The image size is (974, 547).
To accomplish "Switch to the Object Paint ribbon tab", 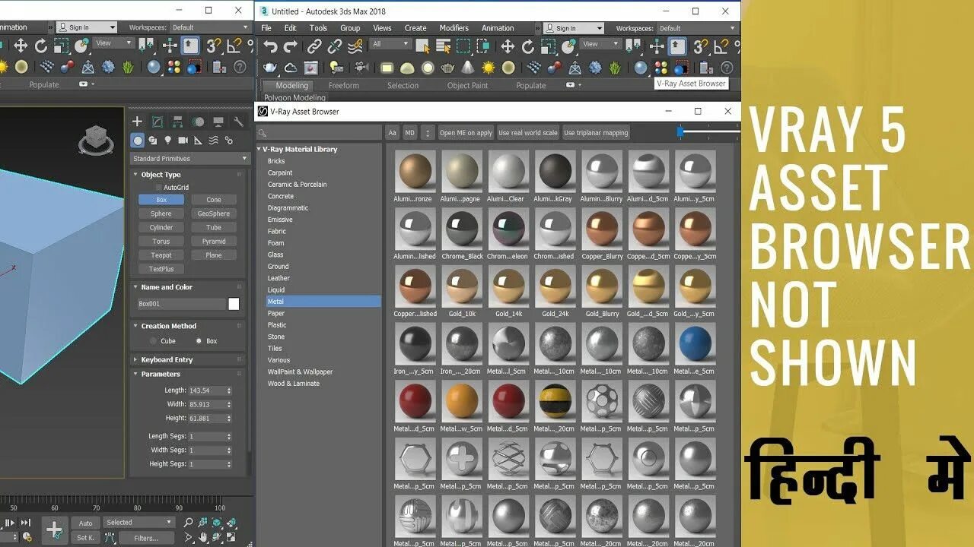I will 467,86.
